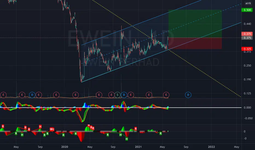Click the S split event marker
This screenshot has height=150, width=255.
point(117,95)
